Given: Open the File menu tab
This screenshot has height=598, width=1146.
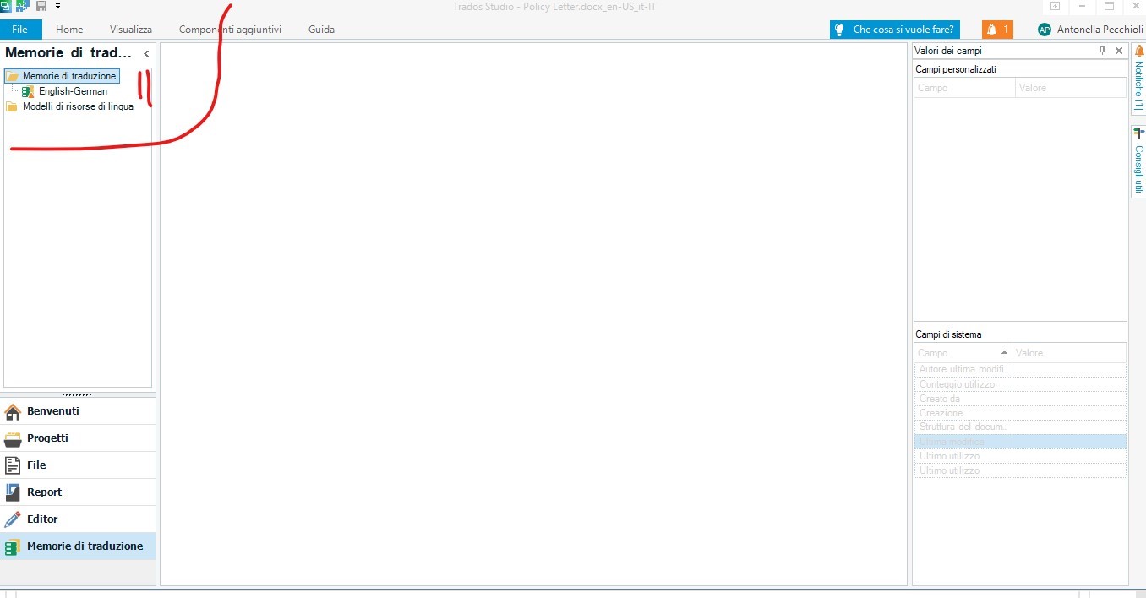Looking at the screenshot, I should point(20,30).
